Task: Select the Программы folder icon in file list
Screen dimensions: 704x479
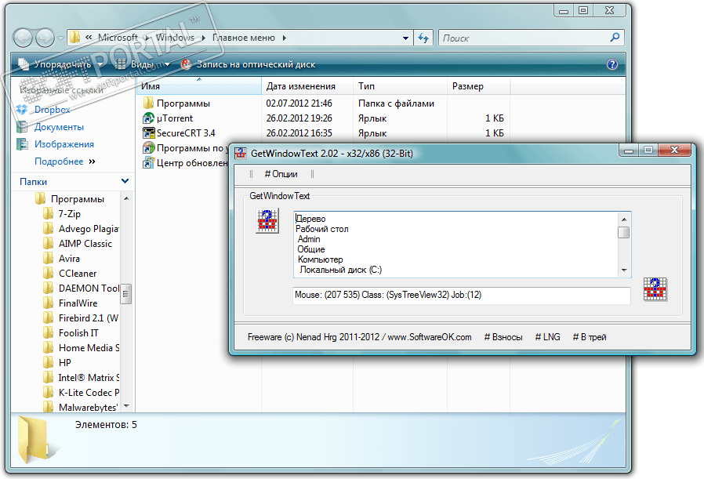Action: [x=148, y=103]
